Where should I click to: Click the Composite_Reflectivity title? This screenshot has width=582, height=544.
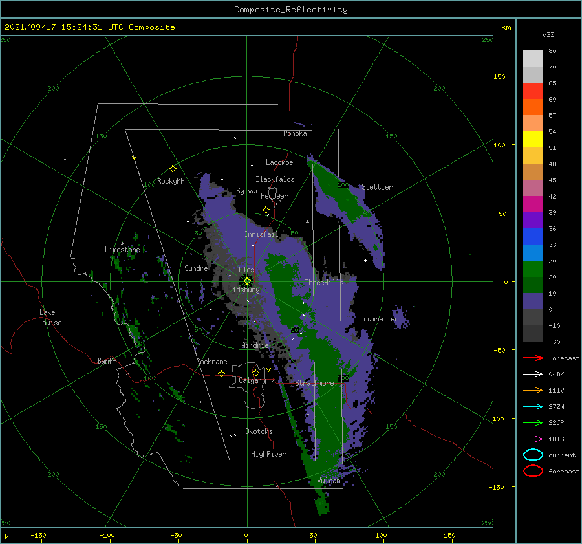[x=291, y=10]
